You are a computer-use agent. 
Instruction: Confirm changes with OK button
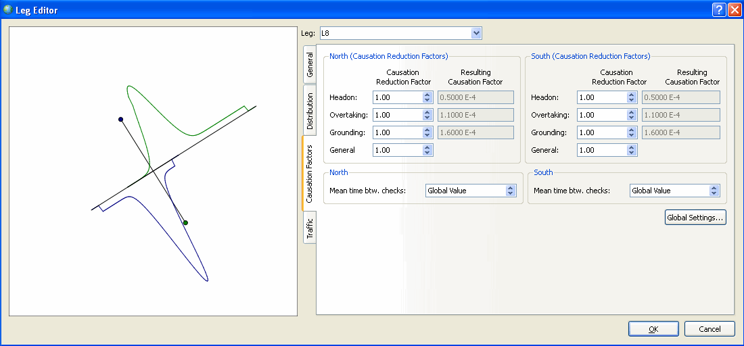(653, 329)
